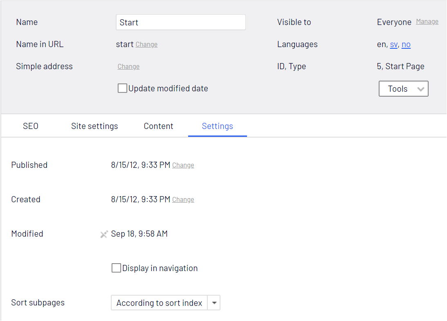Select the Settings tab
The height and width of the screenshot is (321, 447).
(217, 126)
